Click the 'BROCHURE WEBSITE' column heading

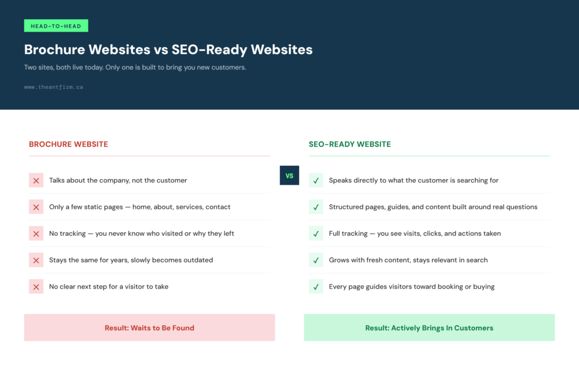coord(68,144)
